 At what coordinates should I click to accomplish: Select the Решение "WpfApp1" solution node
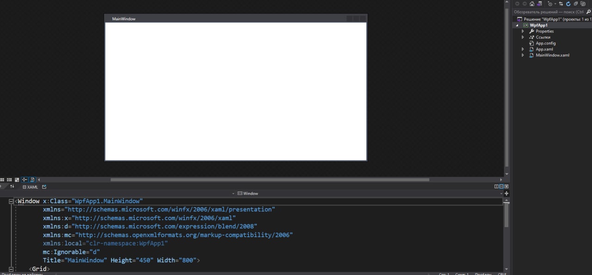click(554, 19)
